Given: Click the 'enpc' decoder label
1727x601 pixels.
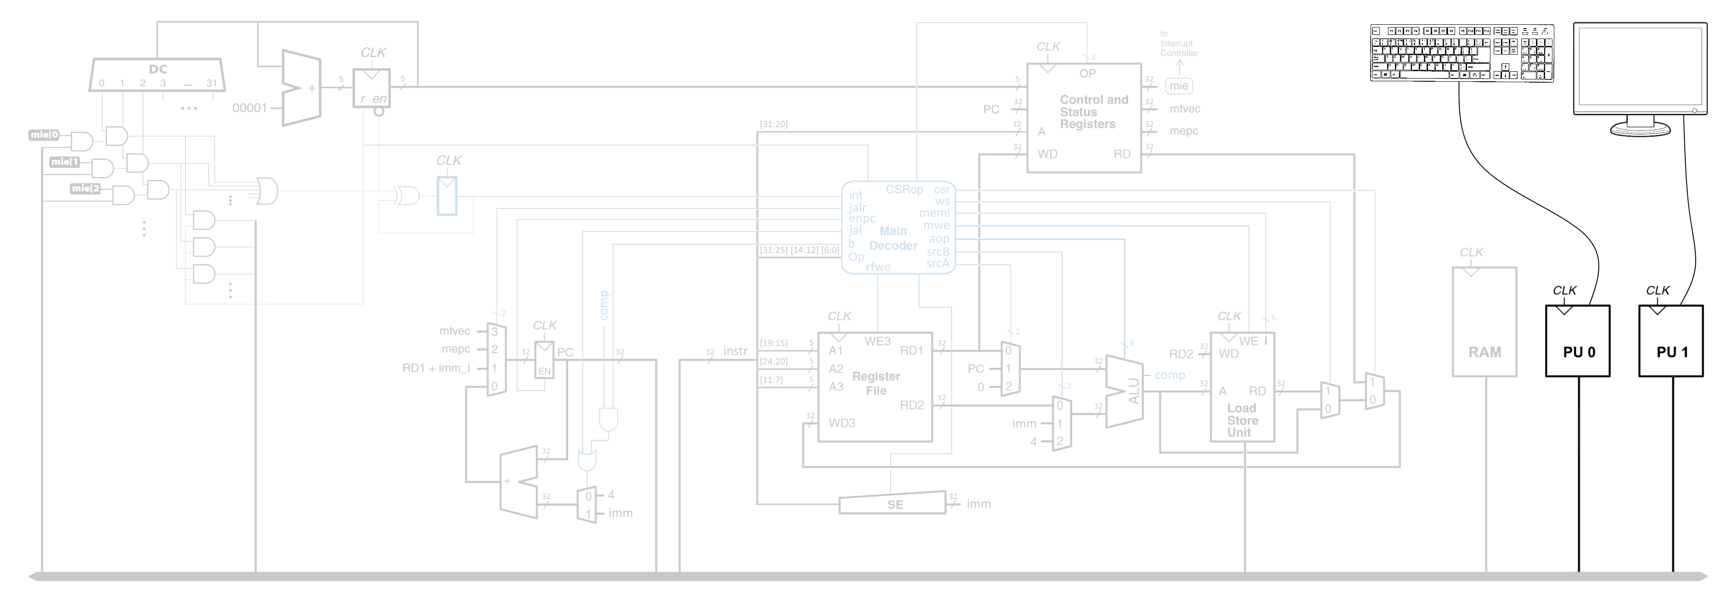Looking at the screenshot, I should [862, 219].
